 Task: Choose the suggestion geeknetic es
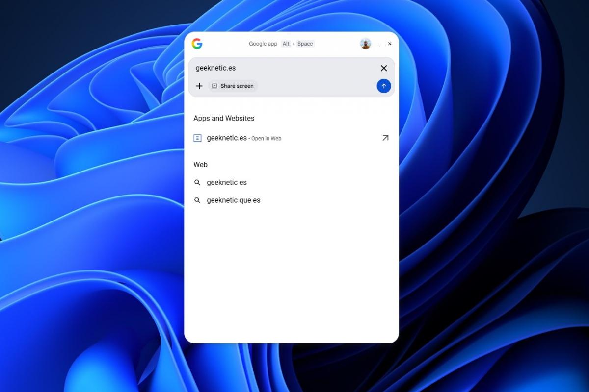coord(227,182)
